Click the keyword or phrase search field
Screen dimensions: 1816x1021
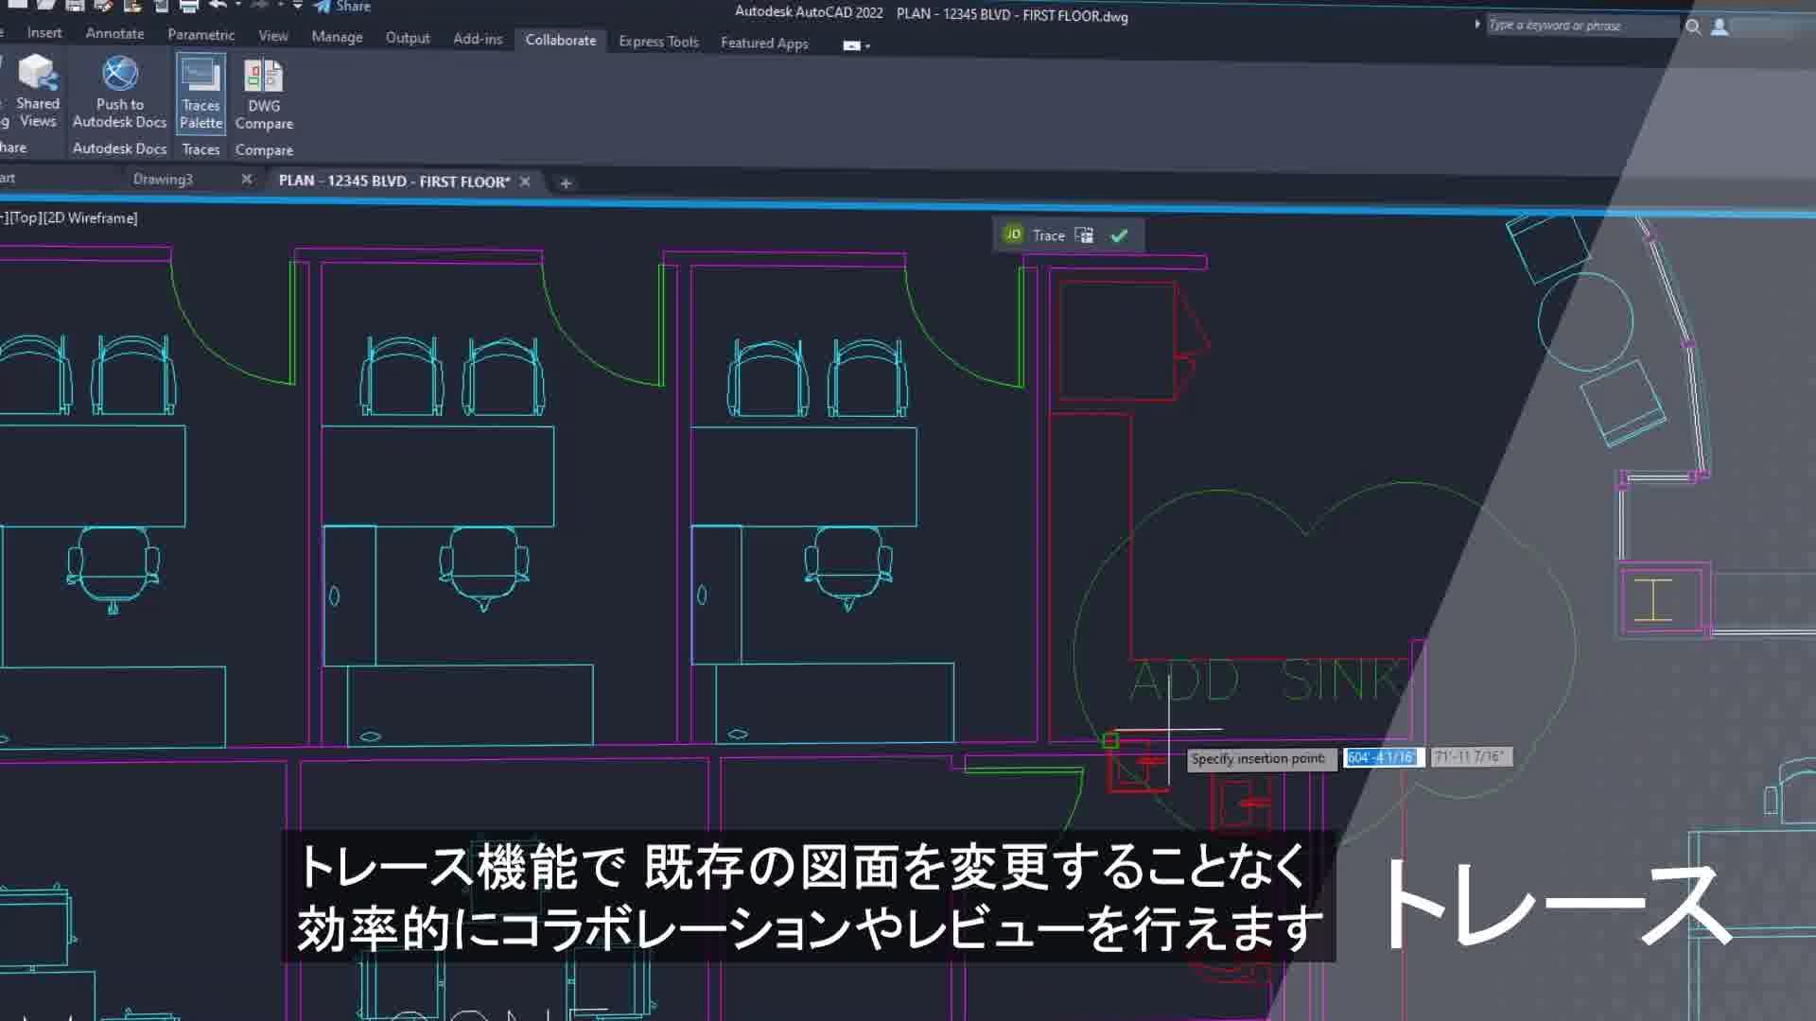[x=1581, y=26]
